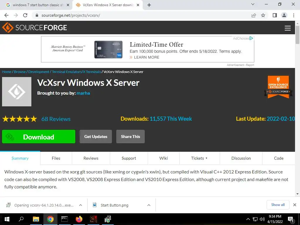Open SourceForge hamburger menu
The width and height of the screenshot is (300, 225).
click(288, 28)
